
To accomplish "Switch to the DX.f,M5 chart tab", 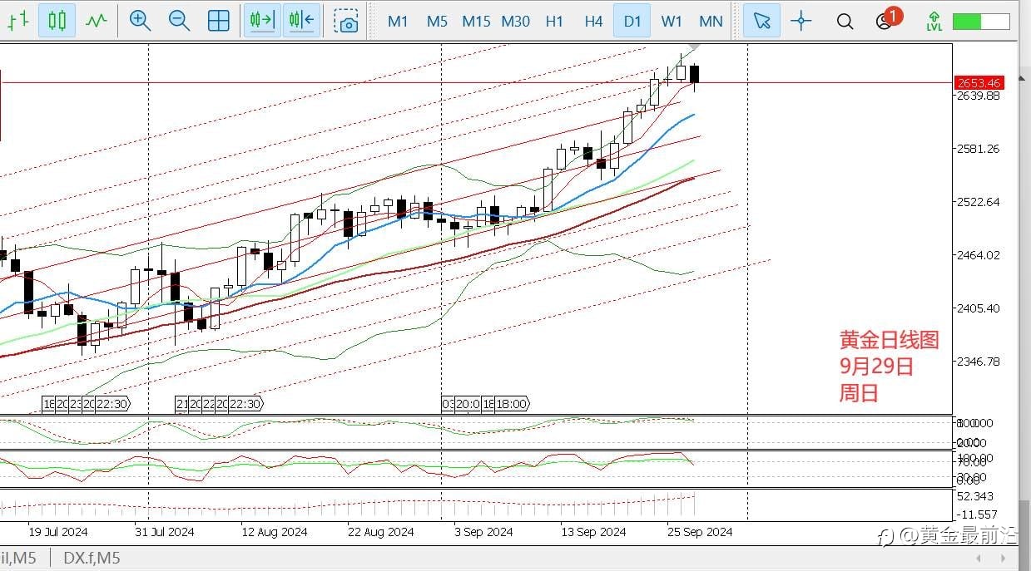I will tap(92, 559).
